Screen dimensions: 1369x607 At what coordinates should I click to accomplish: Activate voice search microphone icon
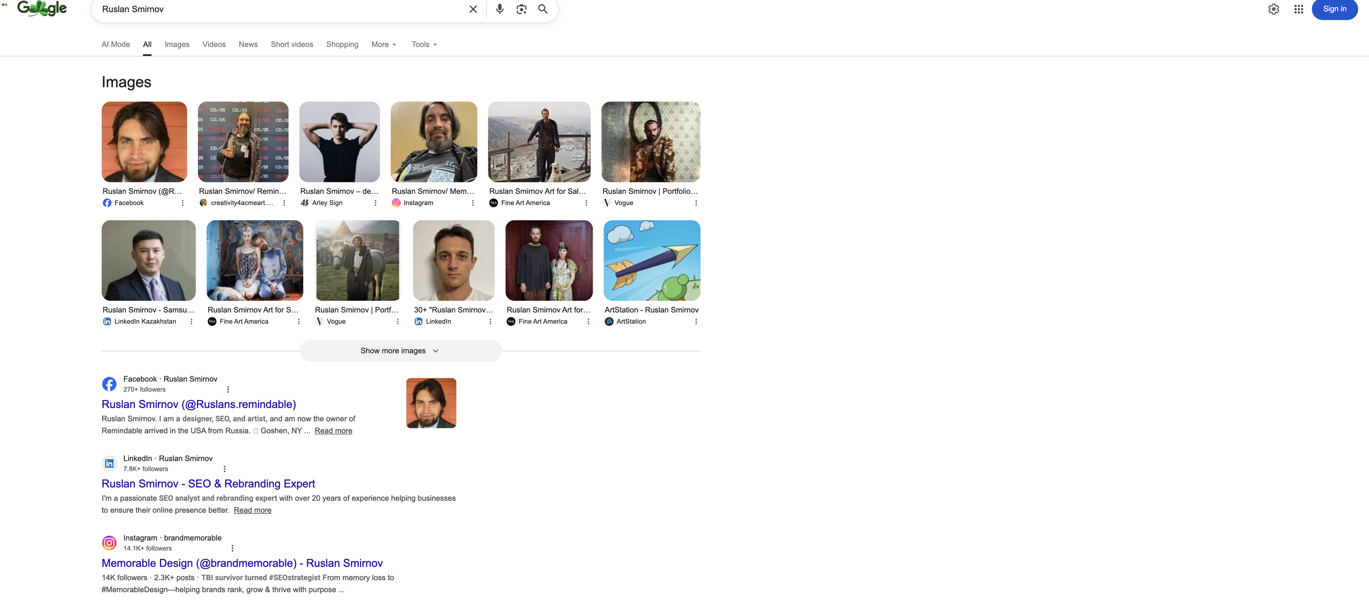tap(499, 9)
